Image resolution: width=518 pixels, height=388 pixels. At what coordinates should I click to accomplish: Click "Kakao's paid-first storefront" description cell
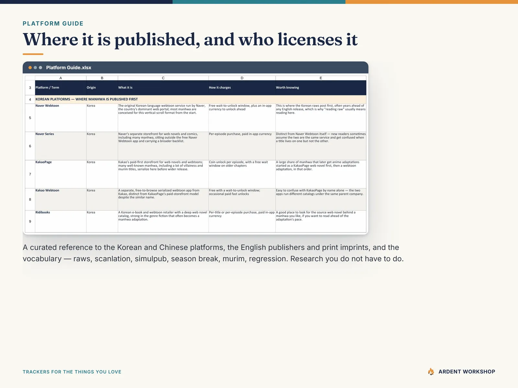[163, 174]
